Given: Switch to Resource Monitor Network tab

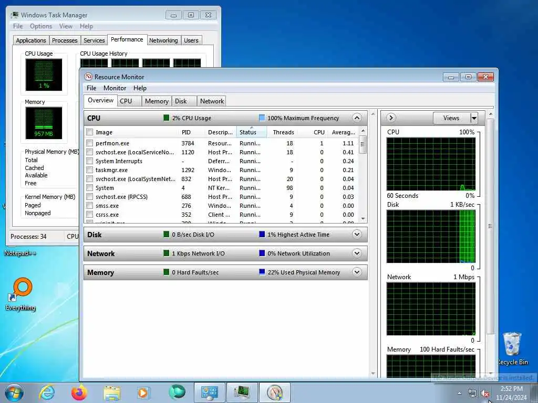Looking at the screenshot, I should (x=212, y=101).
